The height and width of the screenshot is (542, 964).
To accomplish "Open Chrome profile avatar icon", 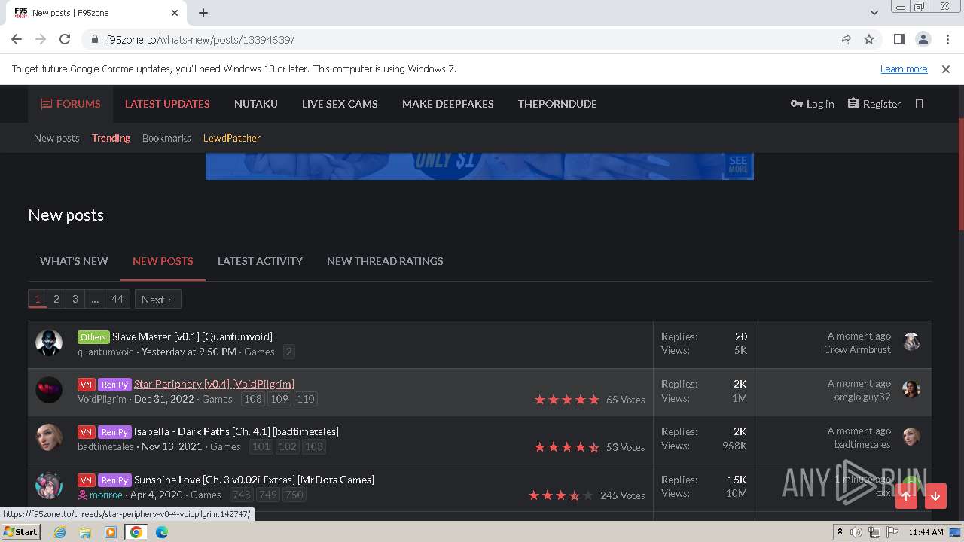I will click(923, 39).
